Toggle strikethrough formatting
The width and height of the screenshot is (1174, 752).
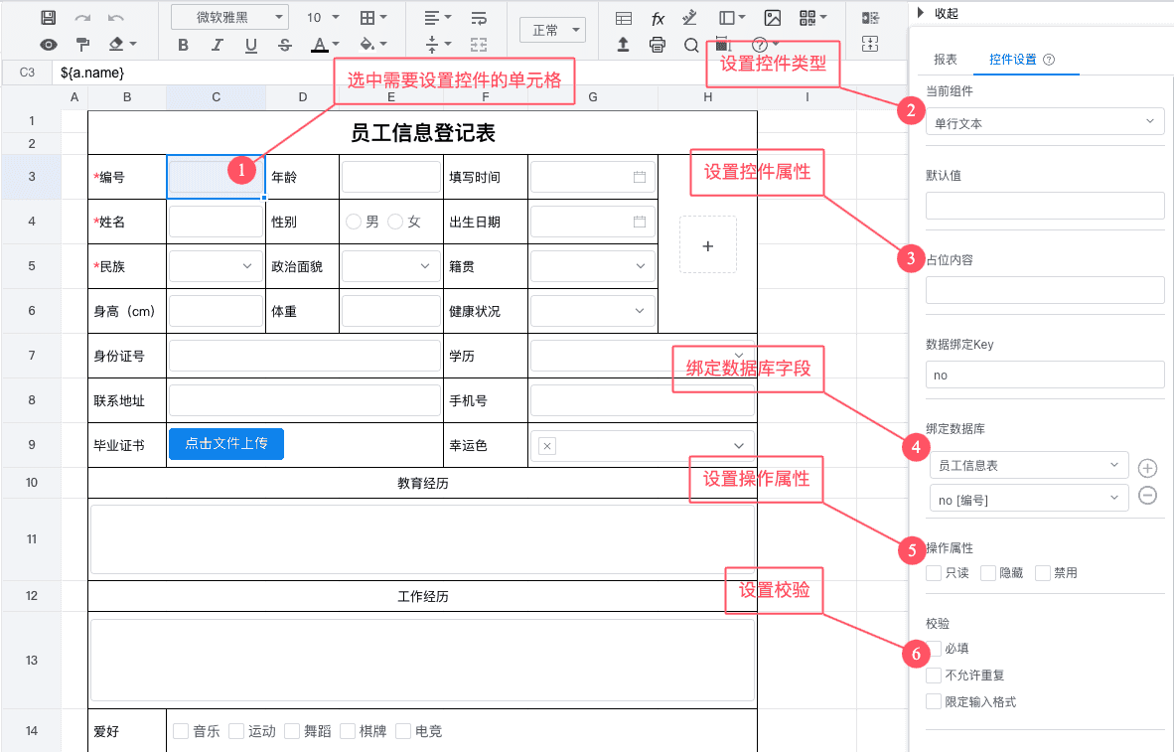(x=284, y=45)
